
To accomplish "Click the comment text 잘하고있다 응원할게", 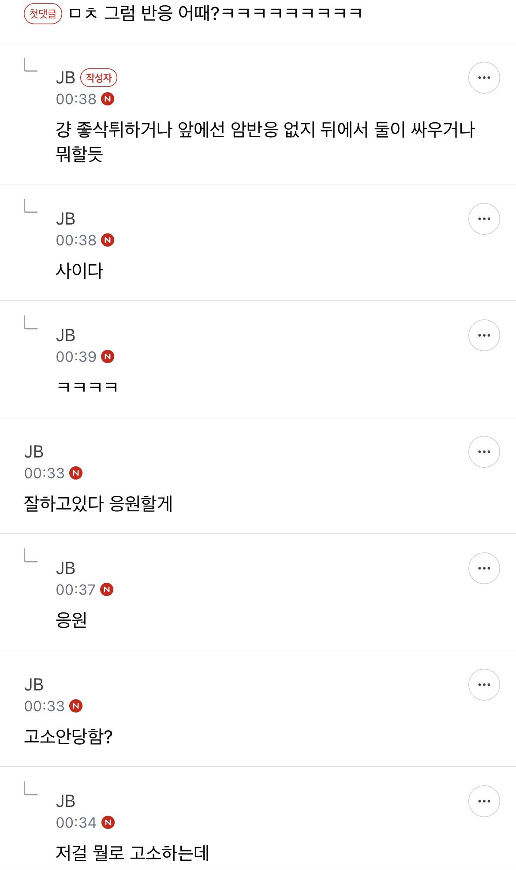I will click(98, 503).
